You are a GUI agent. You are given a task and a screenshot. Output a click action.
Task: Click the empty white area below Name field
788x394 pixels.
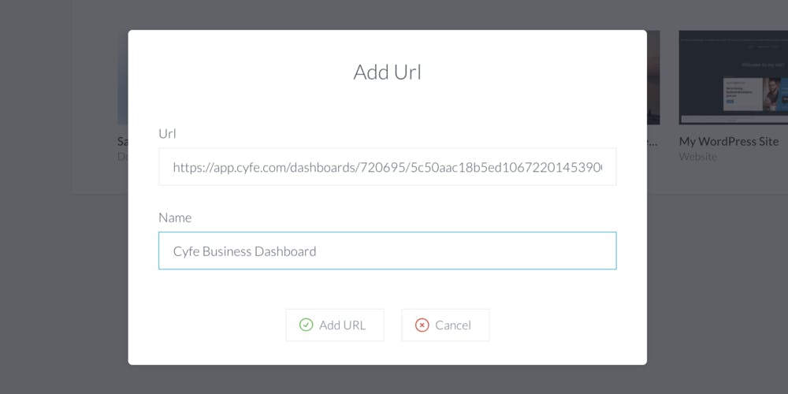(x=387, y=289)
